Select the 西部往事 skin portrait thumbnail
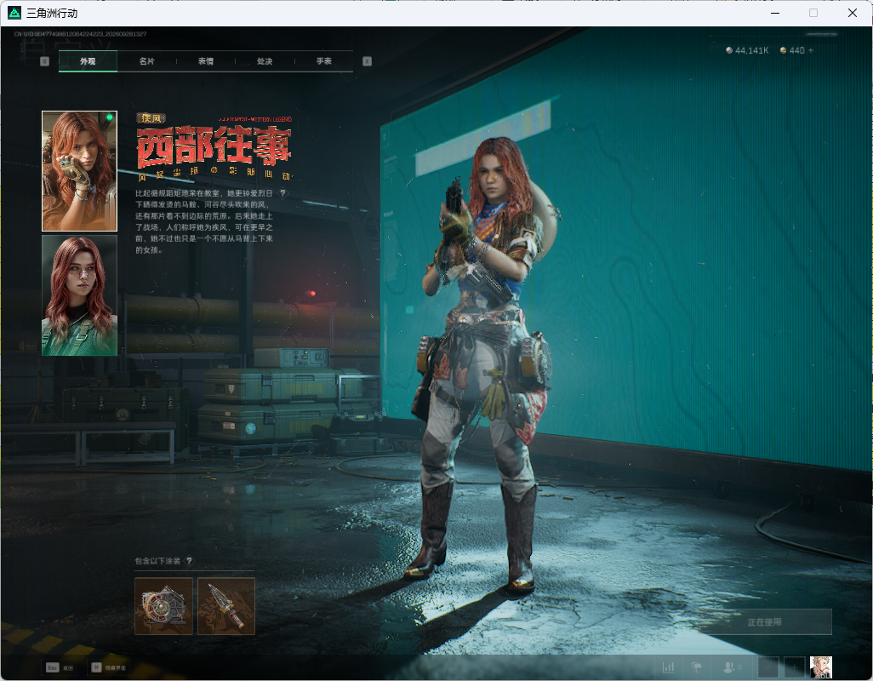Viewport: 873px width, 681px height. pos(80,171)
